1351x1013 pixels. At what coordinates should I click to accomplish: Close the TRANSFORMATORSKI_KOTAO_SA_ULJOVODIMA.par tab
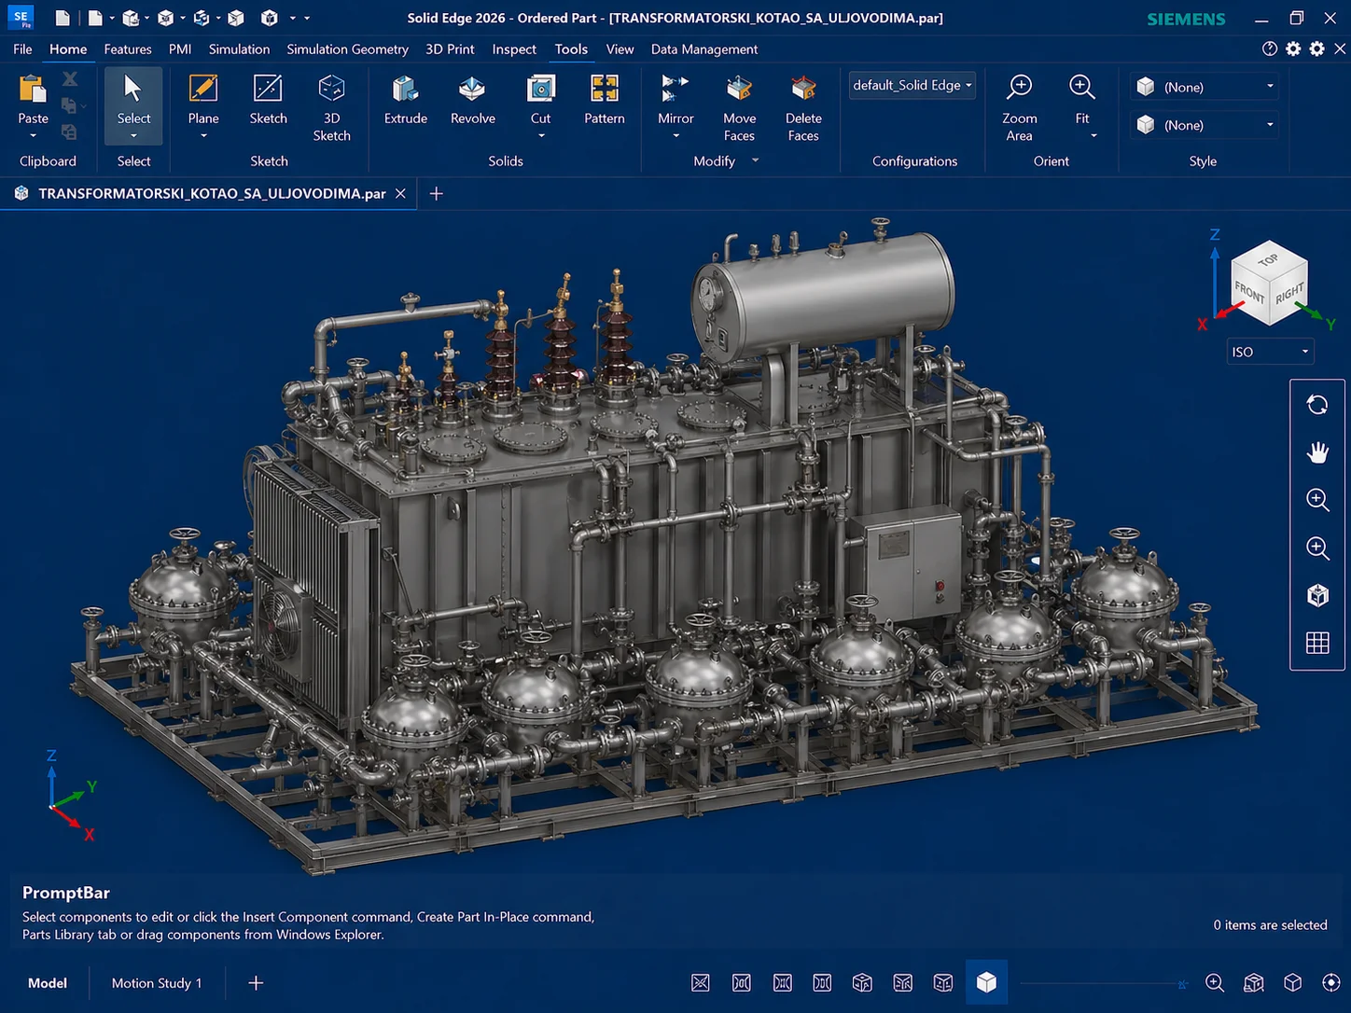coord(400,193)
